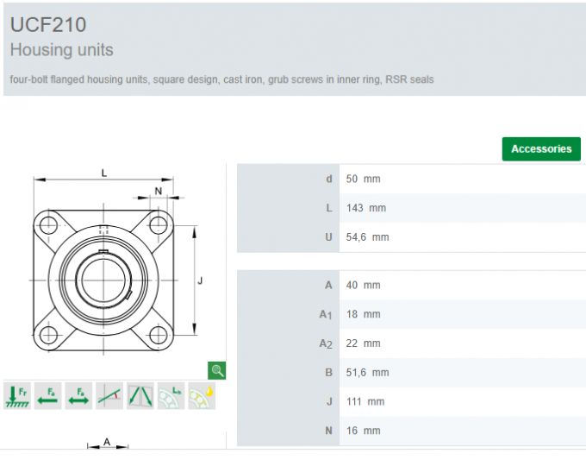Click the Housing units subtitle
This screenshot has width=586, height=466.
61,50
